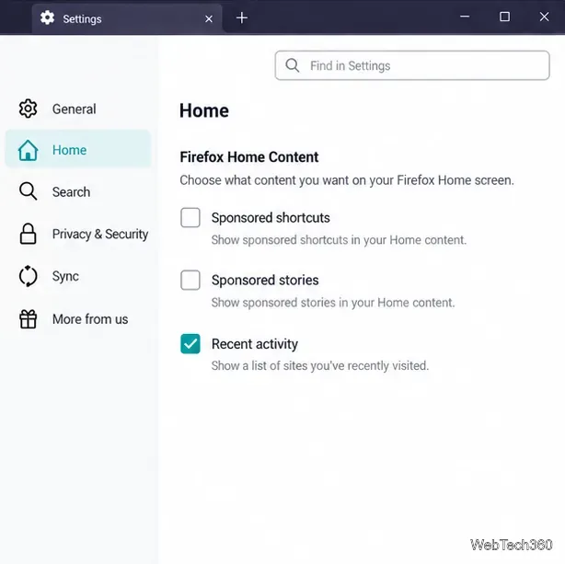Click the Sync circular arrows icon

click(x=28, y=276)
